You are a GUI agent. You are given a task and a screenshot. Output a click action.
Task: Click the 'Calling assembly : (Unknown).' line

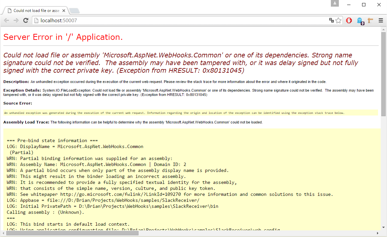pyautogui.click(x=46, y=212)
